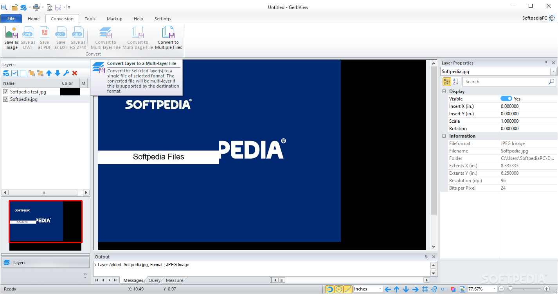Viewport: 558px width, 294px height.
Task: Pan right with the status bar right arrow
Action: tap(416, 289)
